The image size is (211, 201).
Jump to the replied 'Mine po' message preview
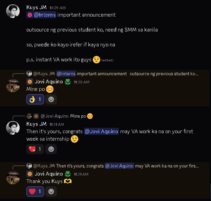coord(78,116)
